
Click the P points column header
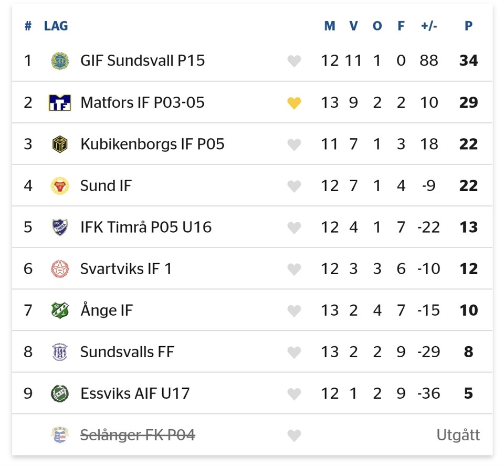pyautogui.click(x=468, y=26)
